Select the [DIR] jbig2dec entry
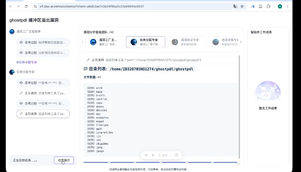The height and width of the screenshot is (172, 301). [98, 144]
